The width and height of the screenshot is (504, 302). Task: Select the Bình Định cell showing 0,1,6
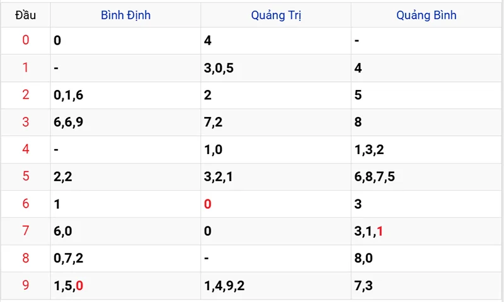[69, 95]
